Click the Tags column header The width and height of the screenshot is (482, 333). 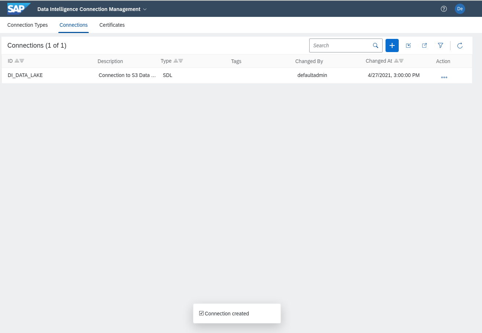236,61
